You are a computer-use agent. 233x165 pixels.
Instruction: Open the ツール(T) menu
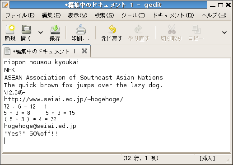tap(133, 15)
